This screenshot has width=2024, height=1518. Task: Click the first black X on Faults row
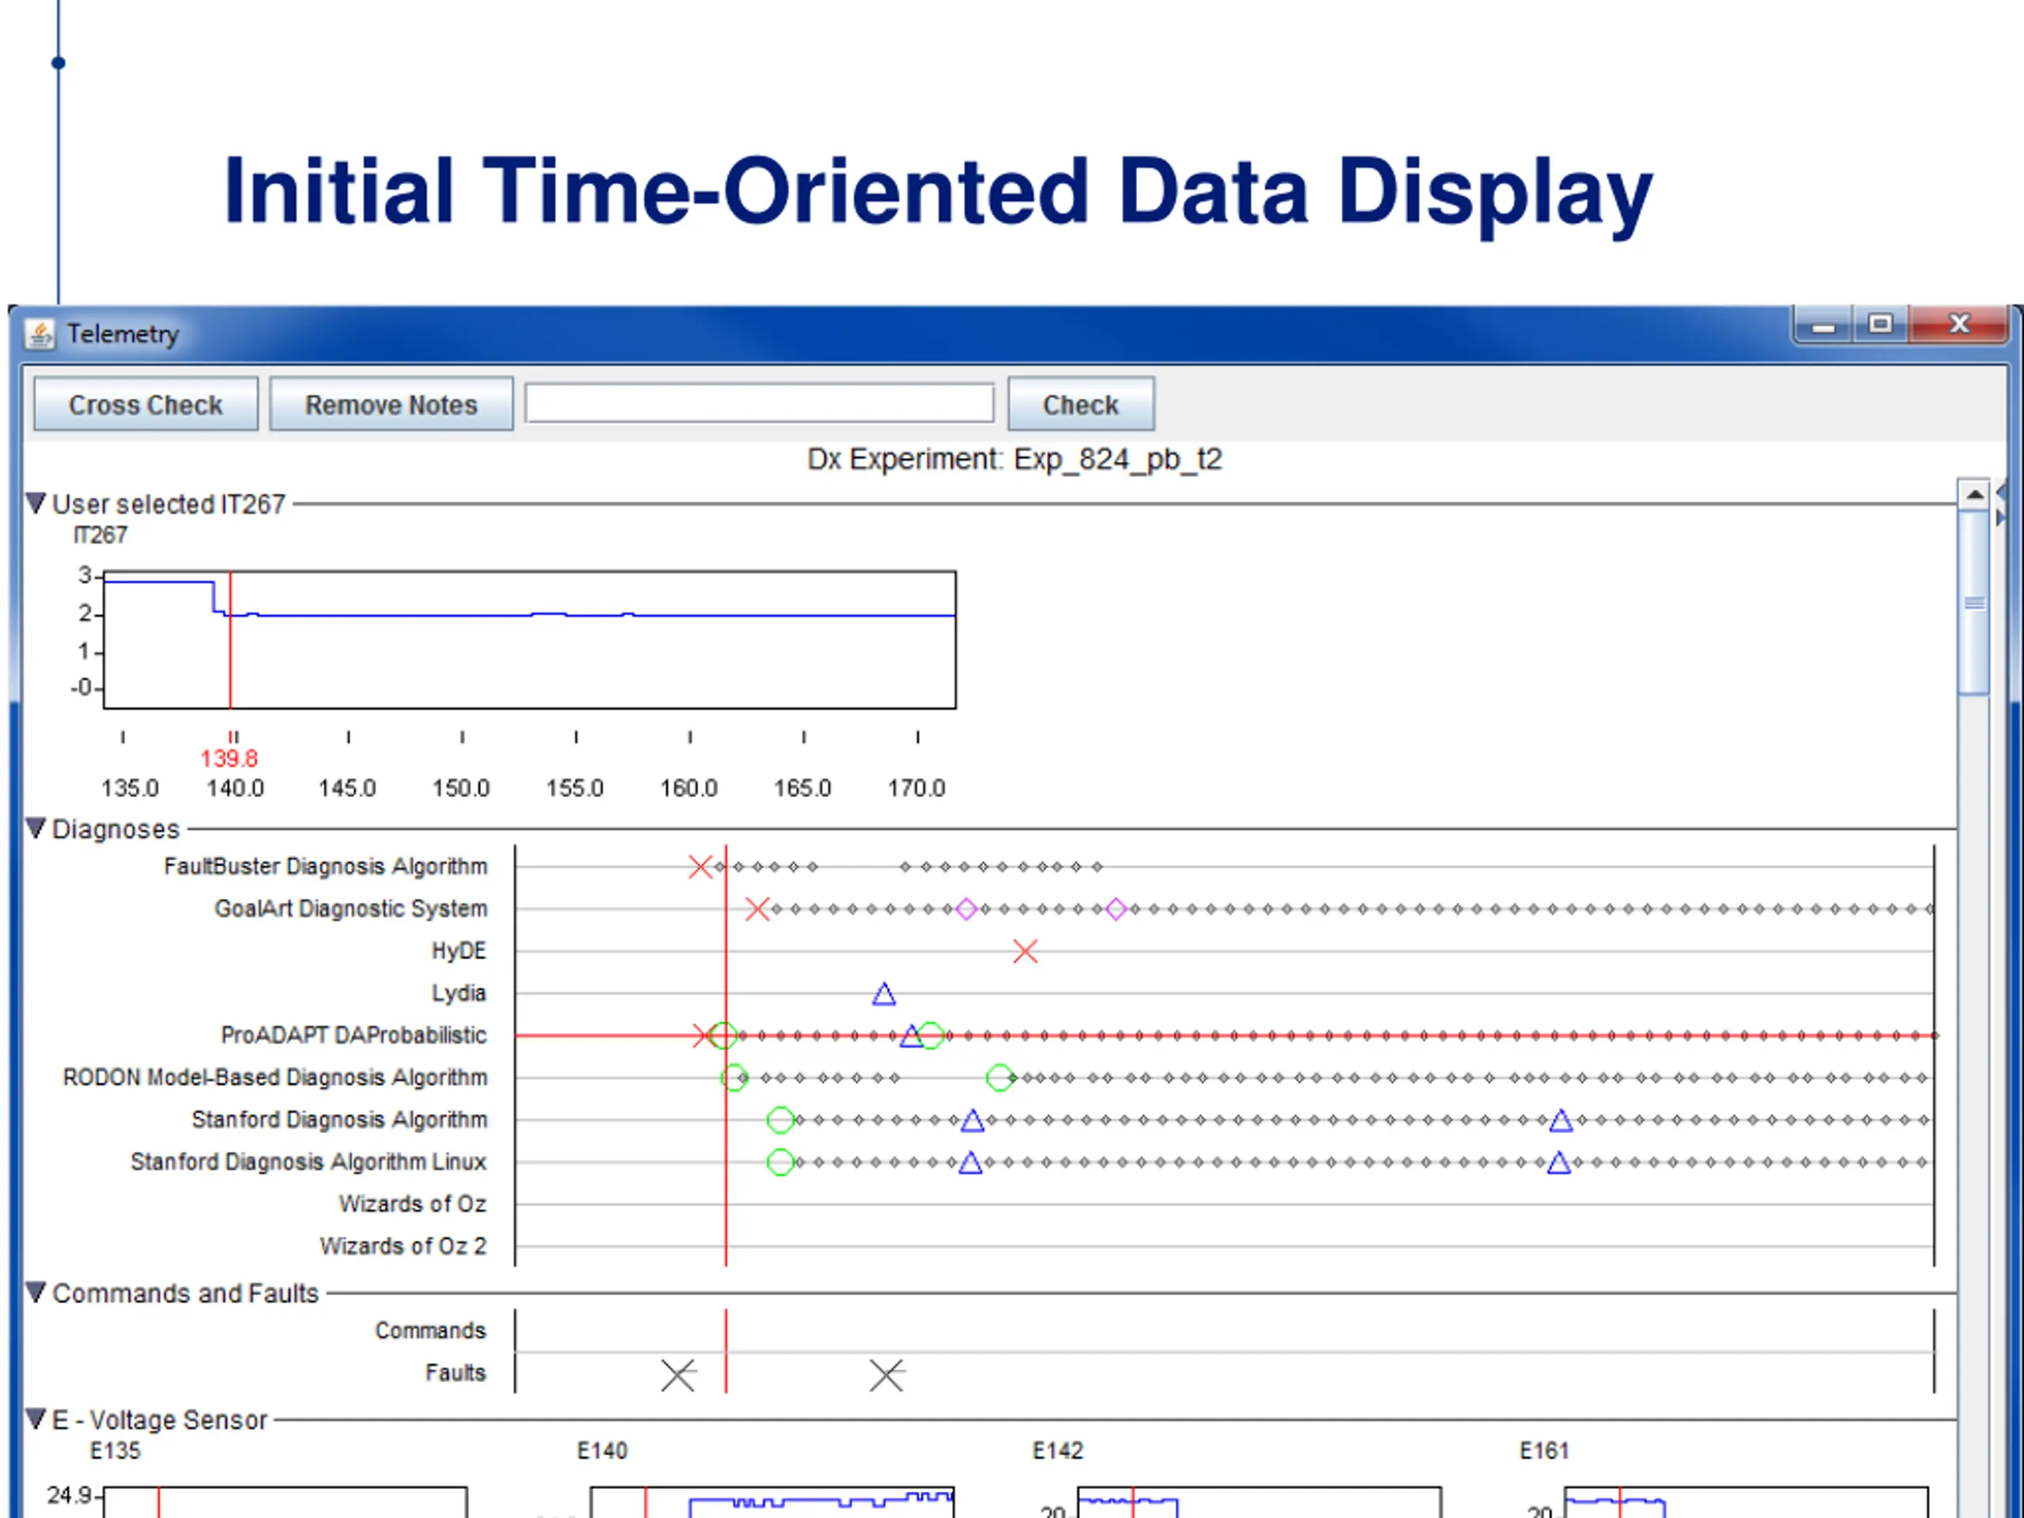pyautogui.click(x=678, y=1374)
